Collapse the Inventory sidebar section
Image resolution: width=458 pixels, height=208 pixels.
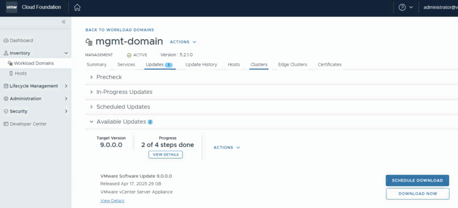[66, 53]
